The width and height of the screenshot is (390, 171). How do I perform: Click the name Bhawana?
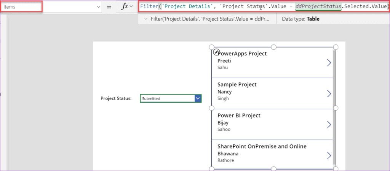(x=228, y=154)
